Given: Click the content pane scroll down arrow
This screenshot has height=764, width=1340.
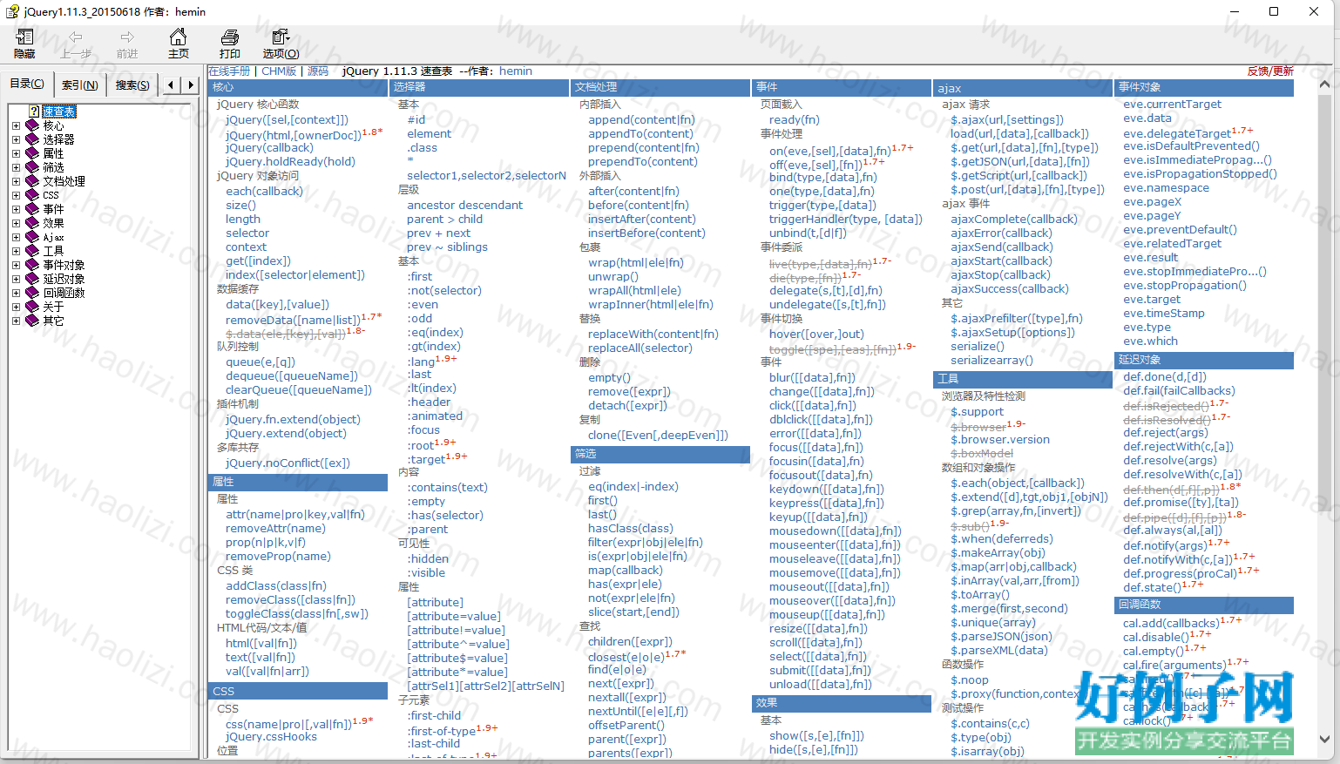Looking at the screenshot, I should tap(1324, 739).
